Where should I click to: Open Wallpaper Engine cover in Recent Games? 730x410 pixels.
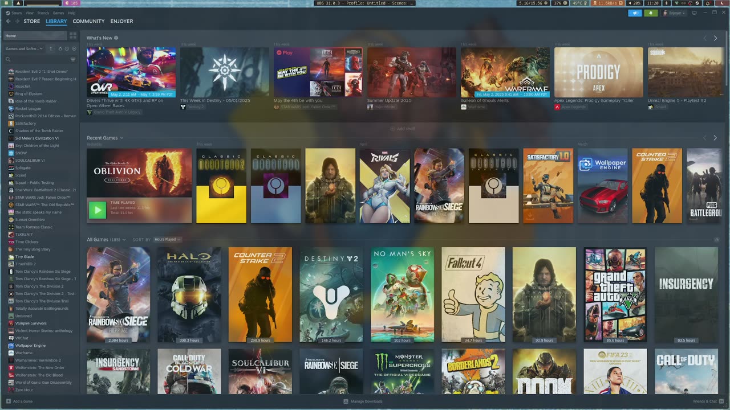click(x=603, y=186)
